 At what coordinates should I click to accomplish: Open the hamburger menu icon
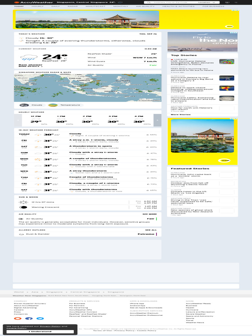[236, 2]
